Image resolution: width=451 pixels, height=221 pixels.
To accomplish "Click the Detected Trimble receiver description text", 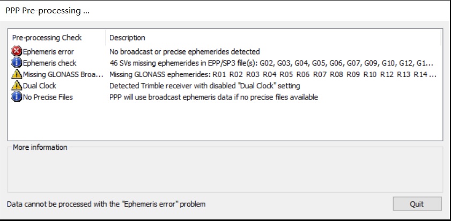I will click(205, 86).
